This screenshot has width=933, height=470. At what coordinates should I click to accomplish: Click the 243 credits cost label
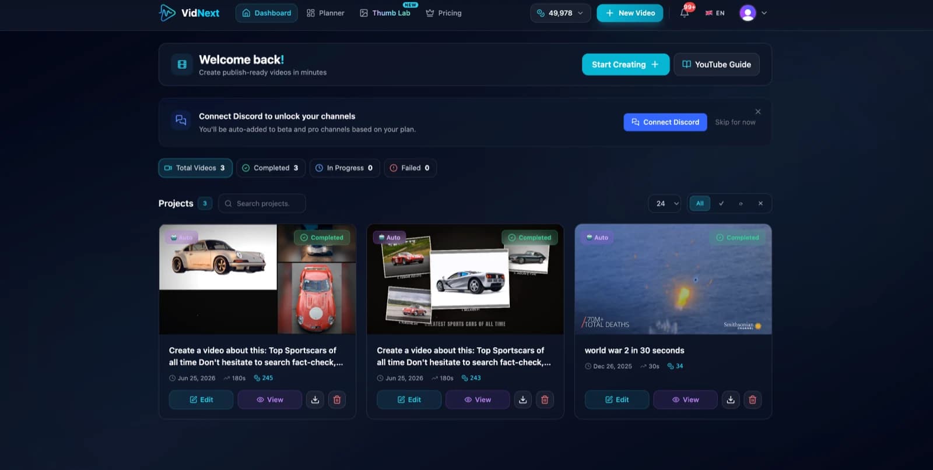pos(471,378)
